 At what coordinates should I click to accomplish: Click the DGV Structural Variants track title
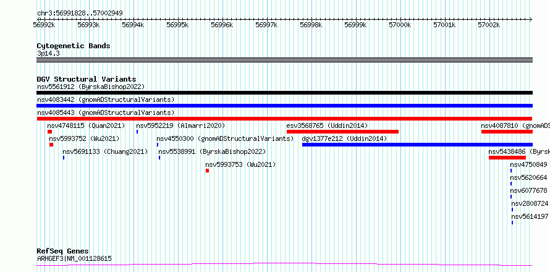tap(87, 79)
